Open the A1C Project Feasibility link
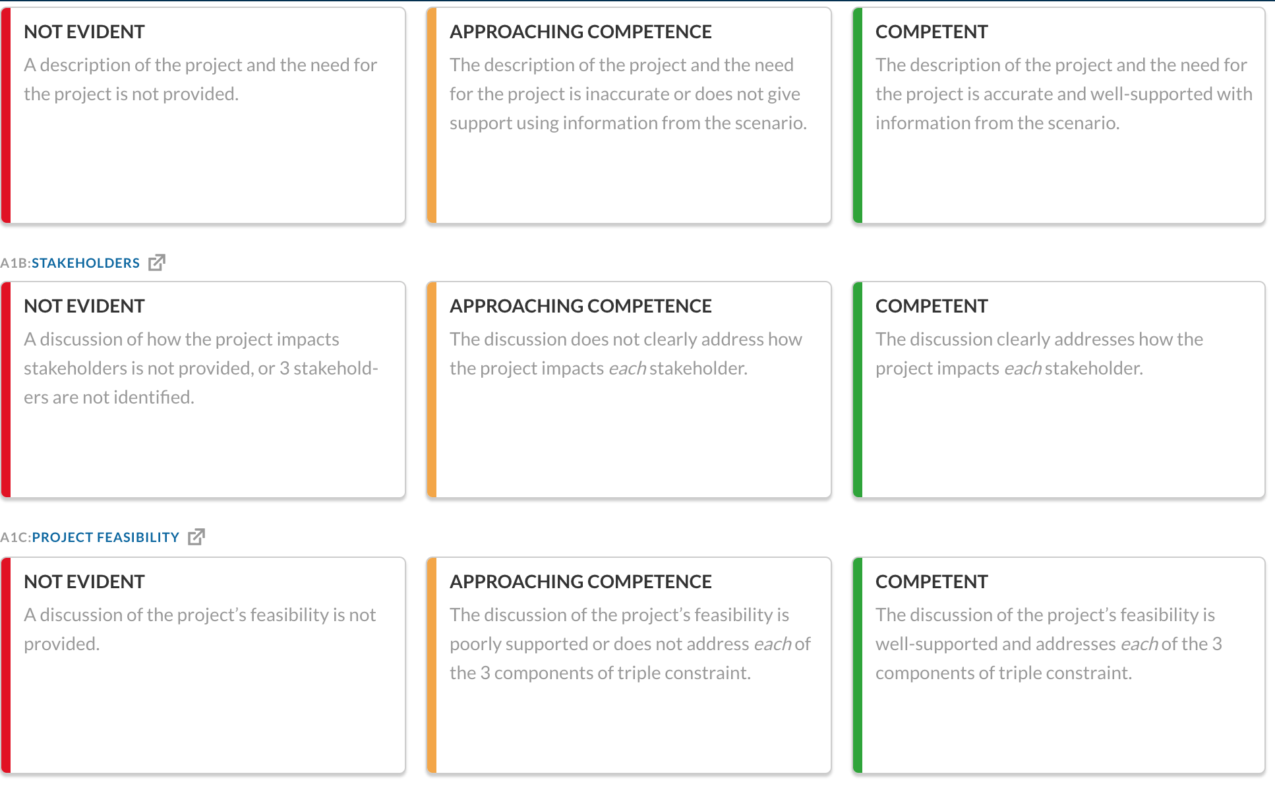This screenshot has width=1275, height=786. [x=105, y=537]
